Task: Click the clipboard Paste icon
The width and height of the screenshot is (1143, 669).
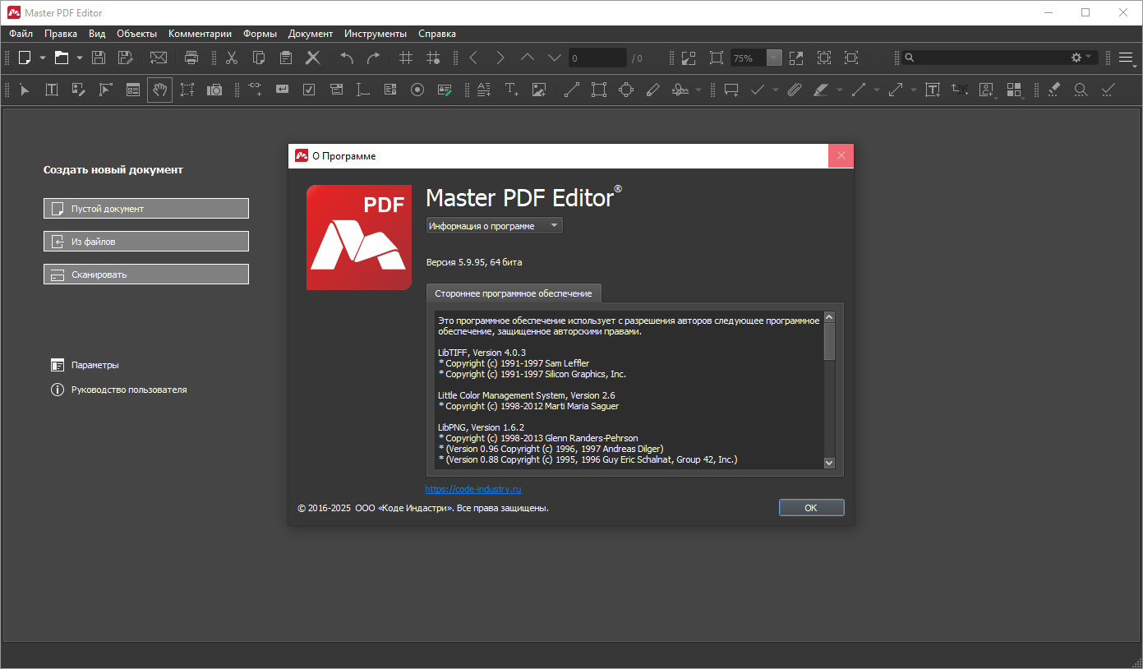Action: click(286, 58)
